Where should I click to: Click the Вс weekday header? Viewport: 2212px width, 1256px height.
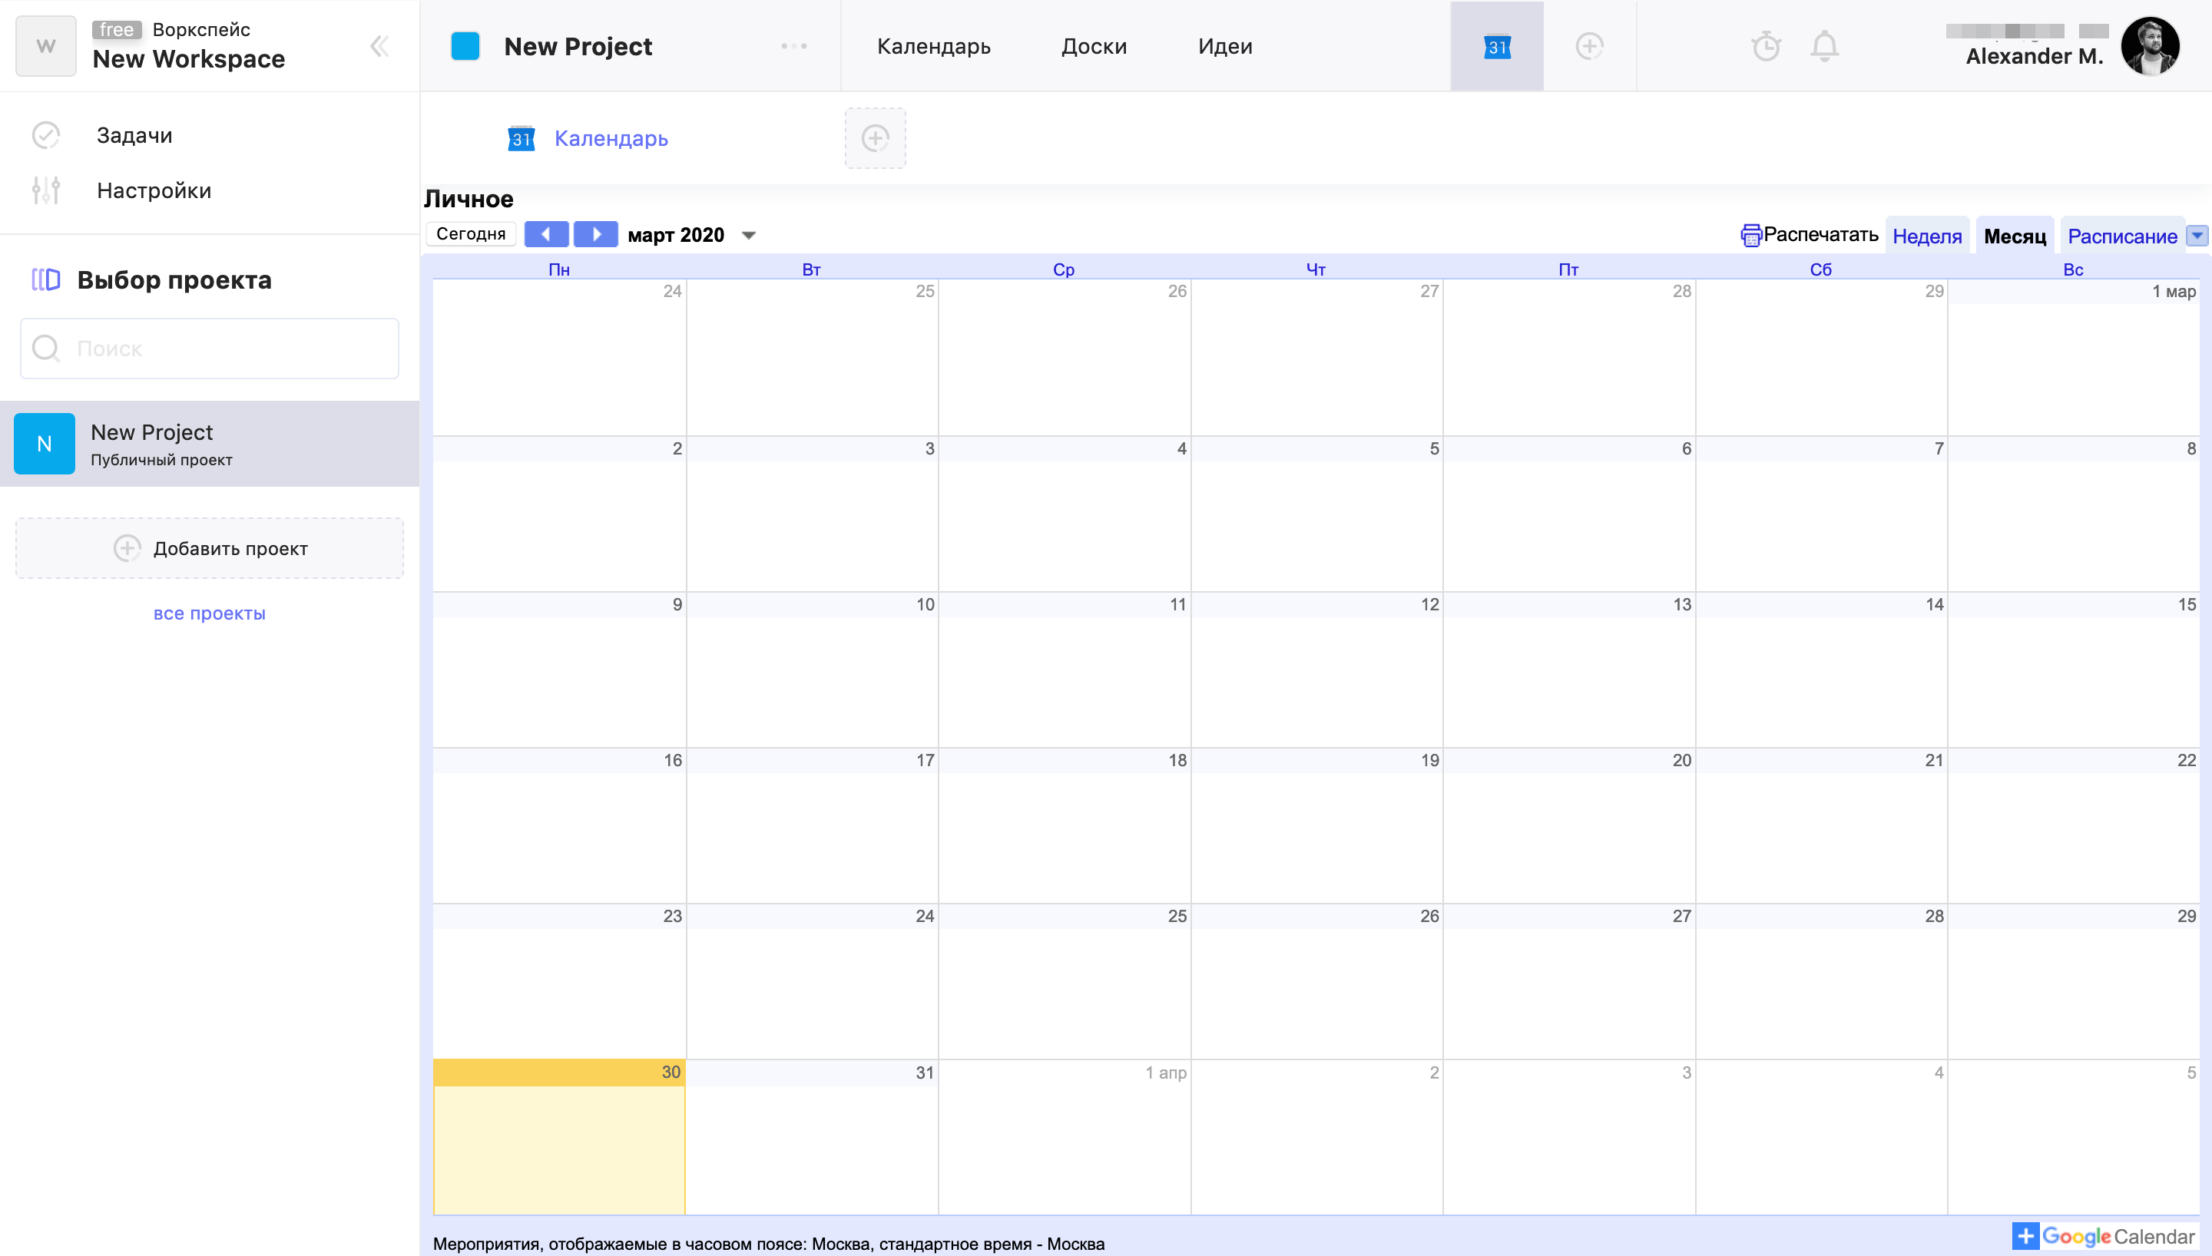[x=2073, y=269]
